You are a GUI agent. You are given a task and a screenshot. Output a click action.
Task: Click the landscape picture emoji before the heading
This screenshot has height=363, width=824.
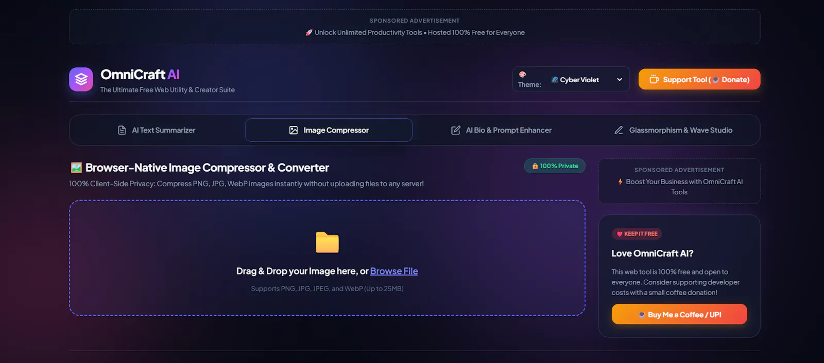(x=76, y=168)
